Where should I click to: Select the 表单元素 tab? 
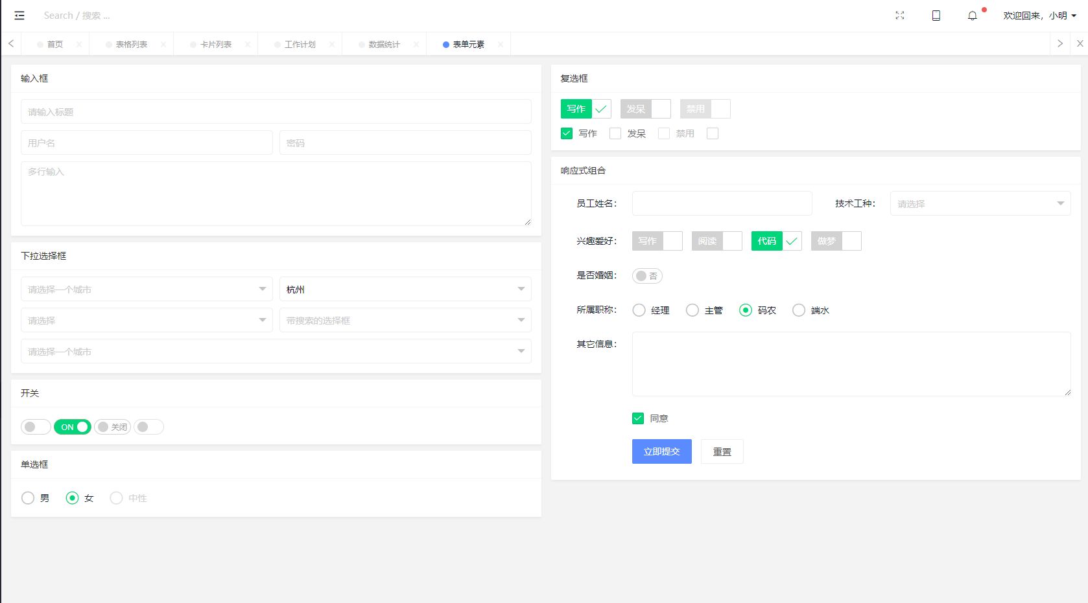[469, 44]
